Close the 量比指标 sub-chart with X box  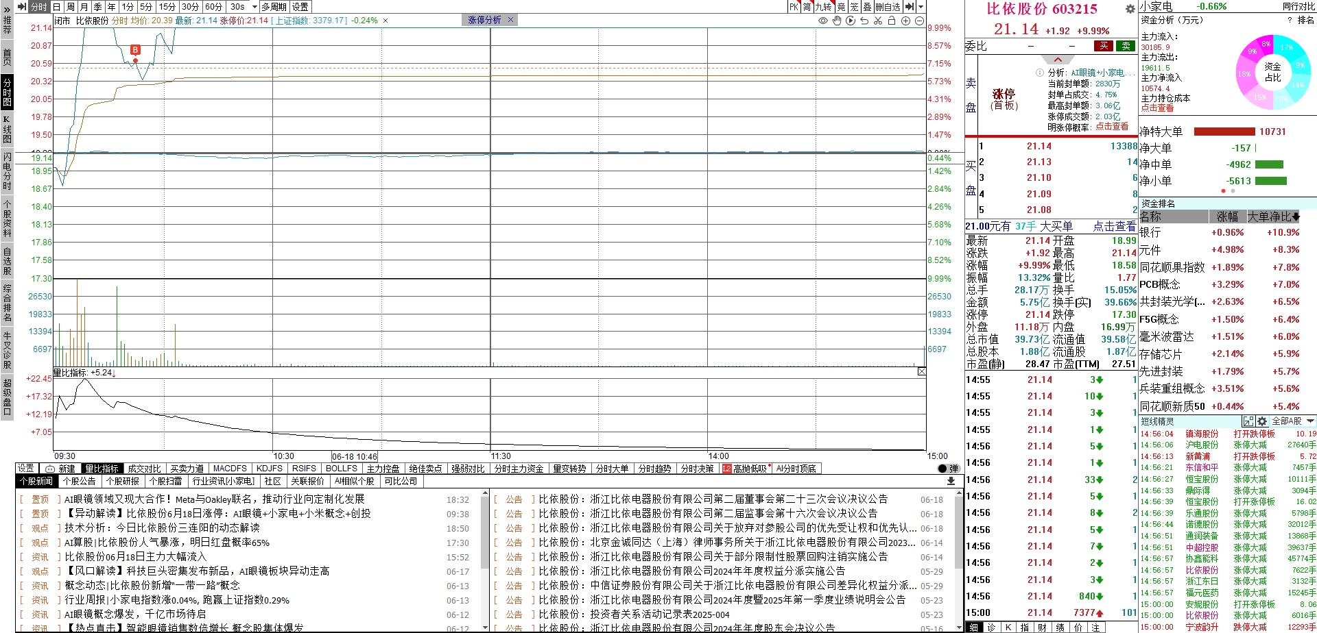(x=922, y=371)
